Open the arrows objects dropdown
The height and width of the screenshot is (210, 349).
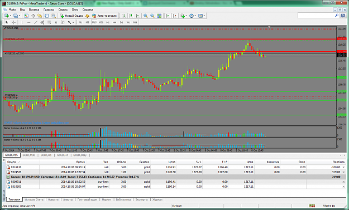pos(71,22)
